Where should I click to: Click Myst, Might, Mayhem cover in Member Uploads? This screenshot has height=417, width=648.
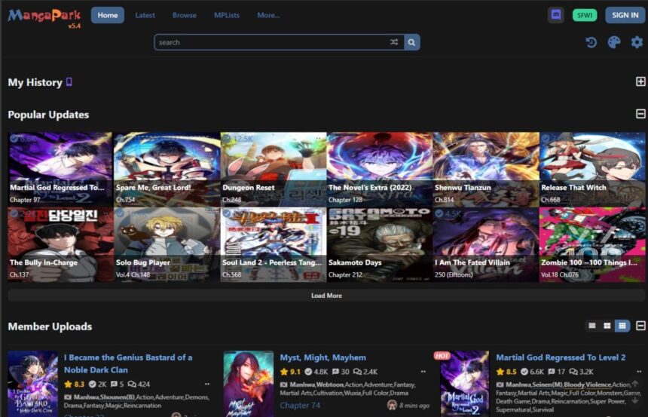(x=249, y=384)
